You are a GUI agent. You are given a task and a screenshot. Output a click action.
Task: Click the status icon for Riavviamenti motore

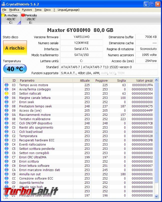(6, 115)
